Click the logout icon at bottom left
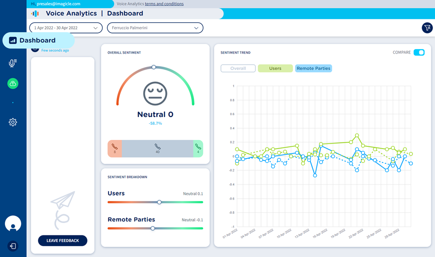 (13, 246)
